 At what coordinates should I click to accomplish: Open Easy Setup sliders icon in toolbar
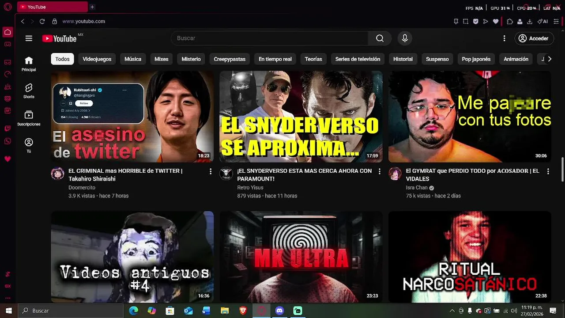point(556,21)
